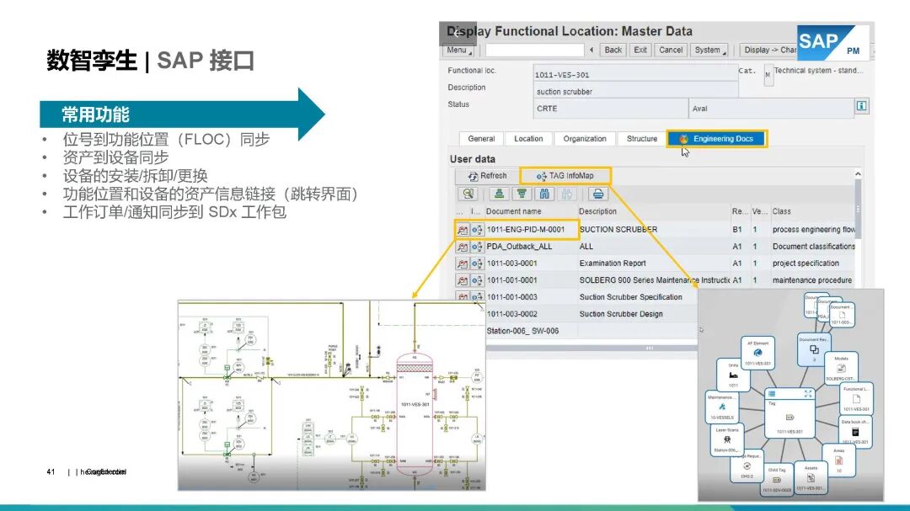910x511 pixels.
Task: Click Change Request CHG-2 node in InfoMap
Action: [747, 466]
